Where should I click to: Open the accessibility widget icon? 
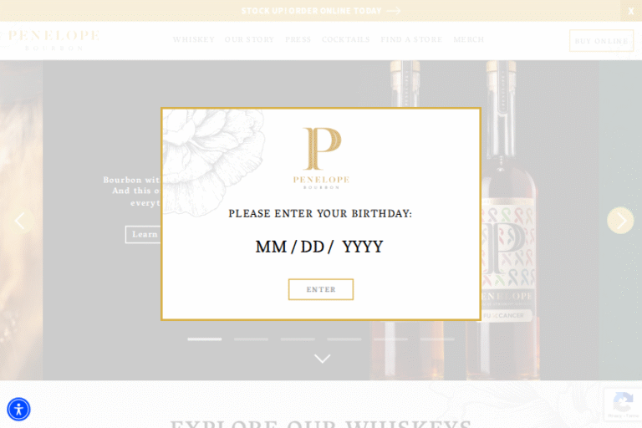pyautogui.click(x=18, y=409)
